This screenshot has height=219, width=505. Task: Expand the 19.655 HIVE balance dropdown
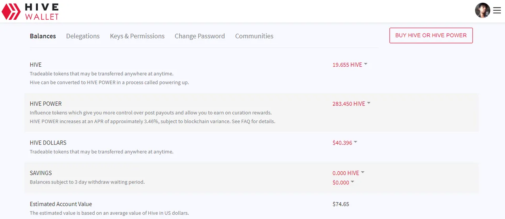[350, 65]
